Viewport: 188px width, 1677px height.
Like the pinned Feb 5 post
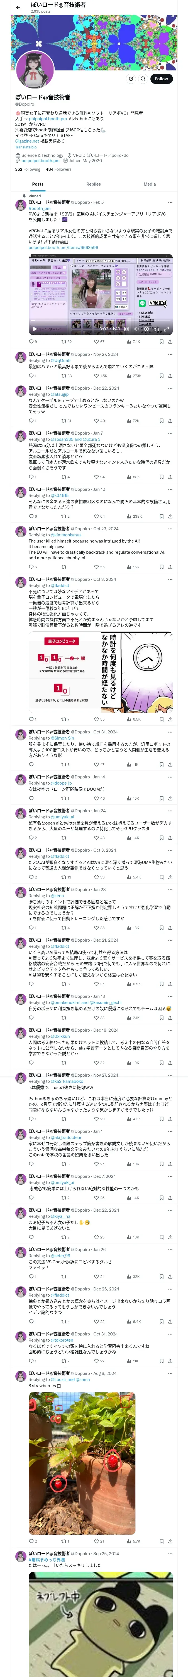pyautogui.click(x=99, y=341)
